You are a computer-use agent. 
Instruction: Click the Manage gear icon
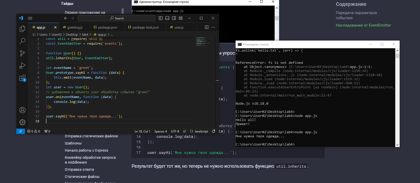[22, 122]
